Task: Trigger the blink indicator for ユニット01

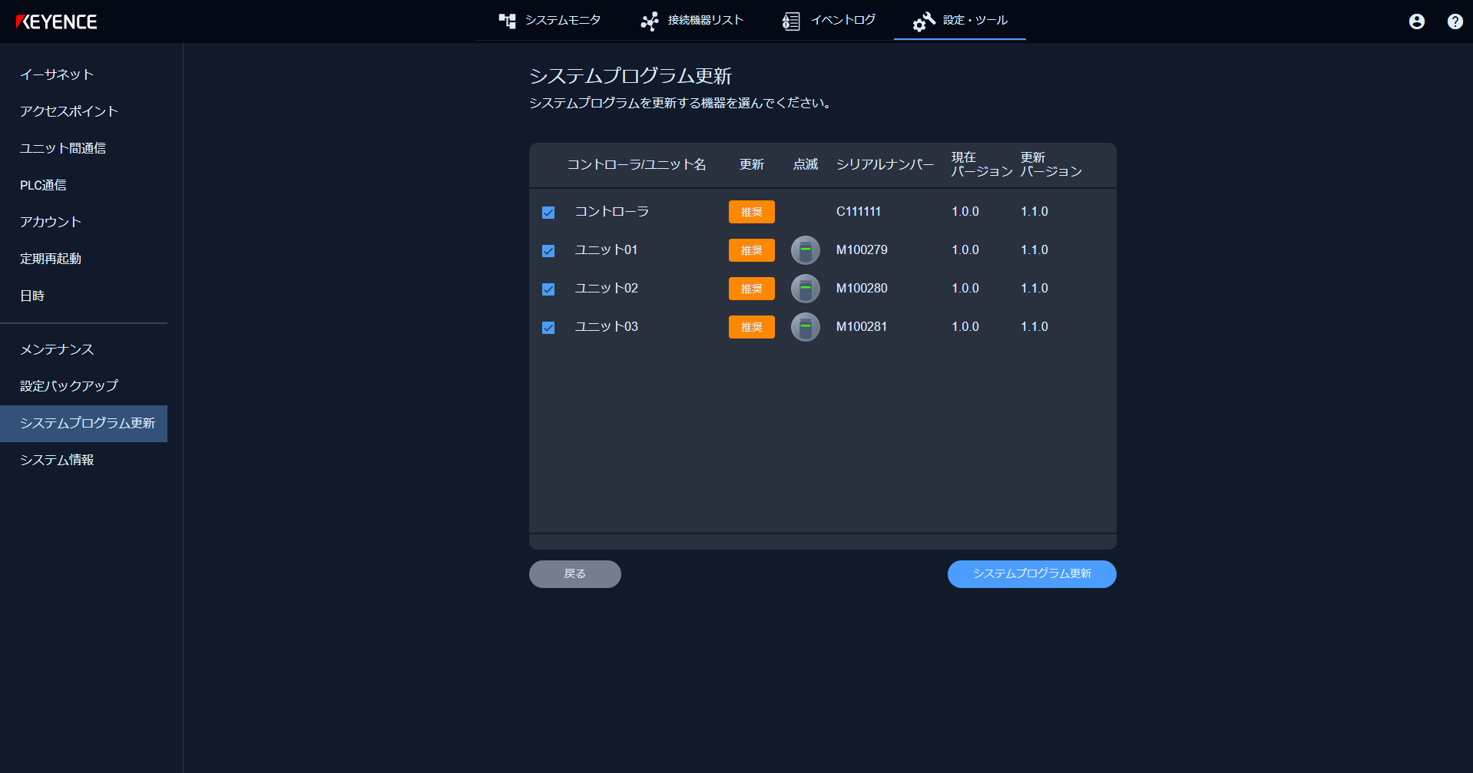Action: click(805, 249)
